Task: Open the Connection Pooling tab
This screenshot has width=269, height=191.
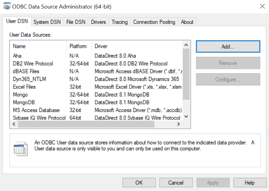Action: 154,22
